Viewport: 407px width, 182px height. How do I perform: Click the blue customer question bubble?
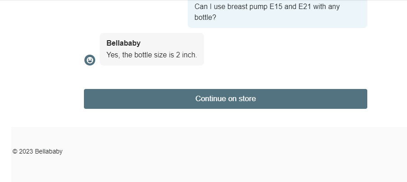pos(277,13)
